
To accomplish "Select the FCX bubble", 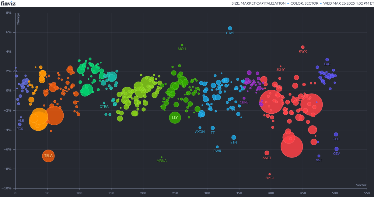I will pyautogui.click(x=20, y=124).
